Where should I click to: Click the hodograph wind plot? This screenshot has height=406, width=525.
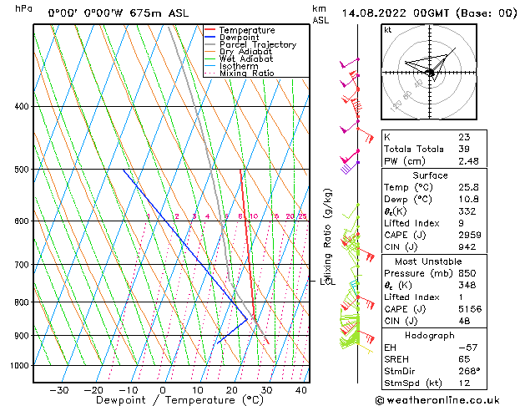click(x=429, y=72)
